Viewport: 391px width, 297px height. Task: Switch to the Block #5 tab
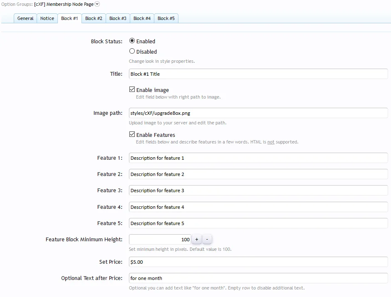click(166, 18)
